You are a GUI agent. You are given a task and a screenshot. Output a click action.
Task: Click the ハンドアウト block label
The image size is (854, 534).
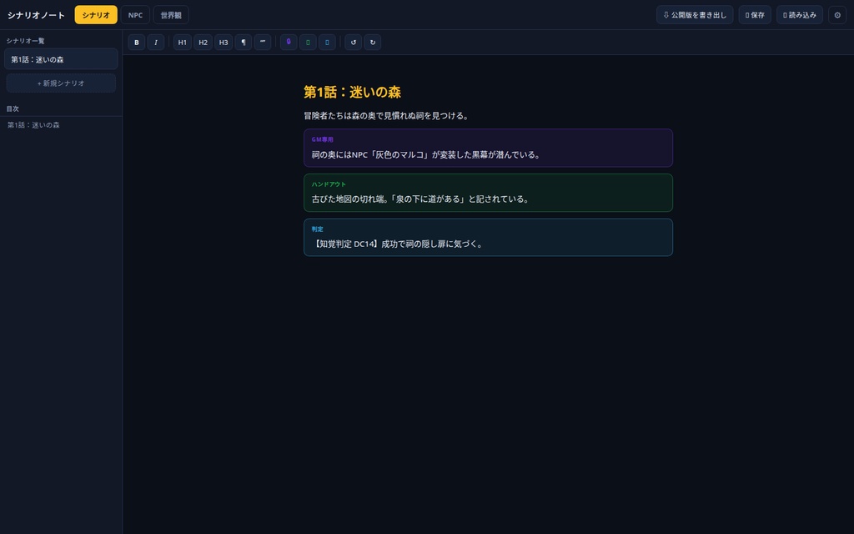[329, 184]
